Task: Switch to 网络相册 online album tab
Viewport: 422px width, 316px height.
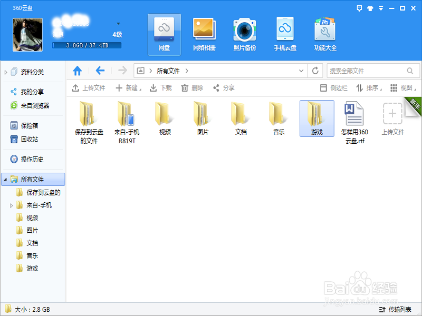Action: [x=205, y=35]
